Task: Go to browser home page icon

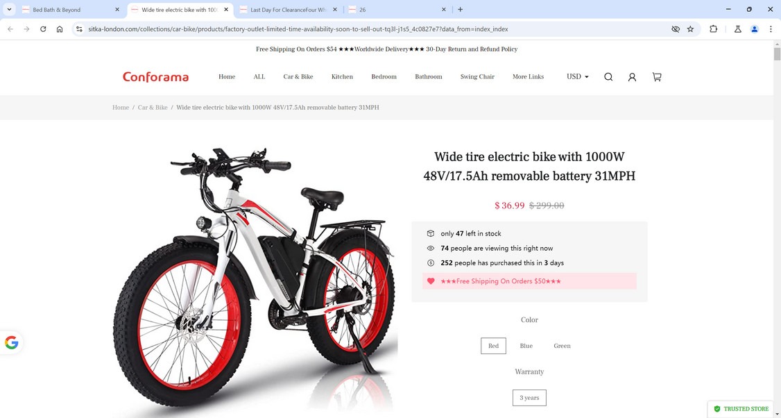Action: coord(60,29)
